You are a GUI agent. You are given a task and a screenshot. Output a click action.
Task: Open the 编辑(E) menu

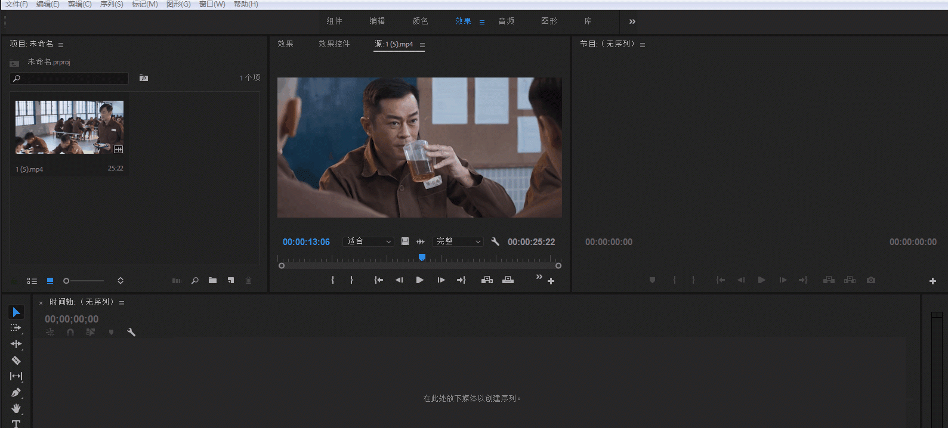(x=48, y=4)
